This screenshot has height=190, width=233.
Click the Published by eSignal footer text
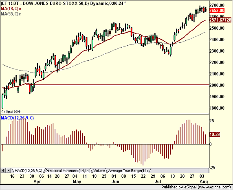(196, 187)
